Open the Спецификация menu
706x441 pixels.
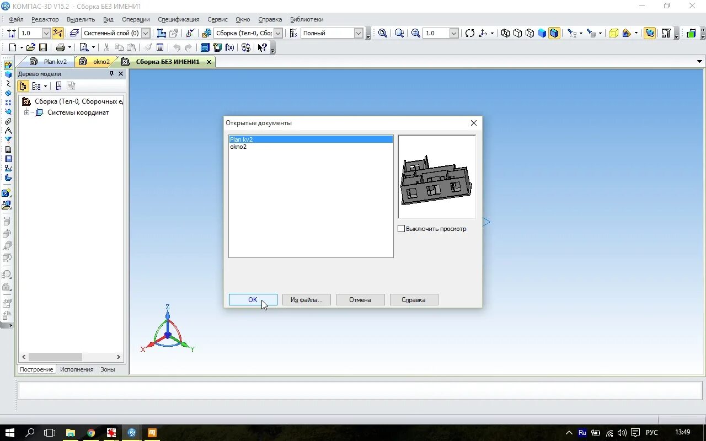coord(179,19)
